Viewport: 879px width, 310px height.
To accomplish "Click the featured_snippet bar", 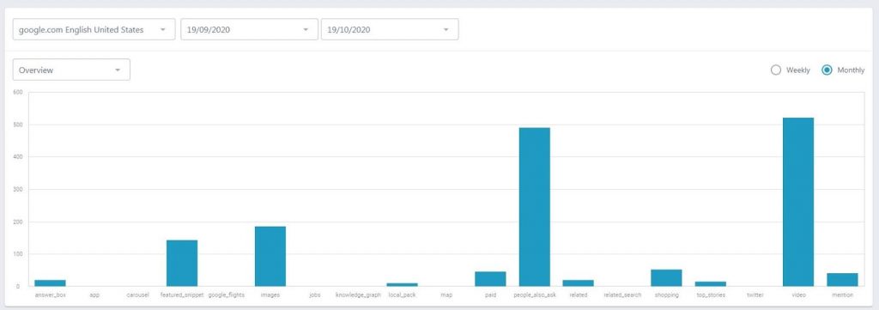I will [x=182, y=263].
